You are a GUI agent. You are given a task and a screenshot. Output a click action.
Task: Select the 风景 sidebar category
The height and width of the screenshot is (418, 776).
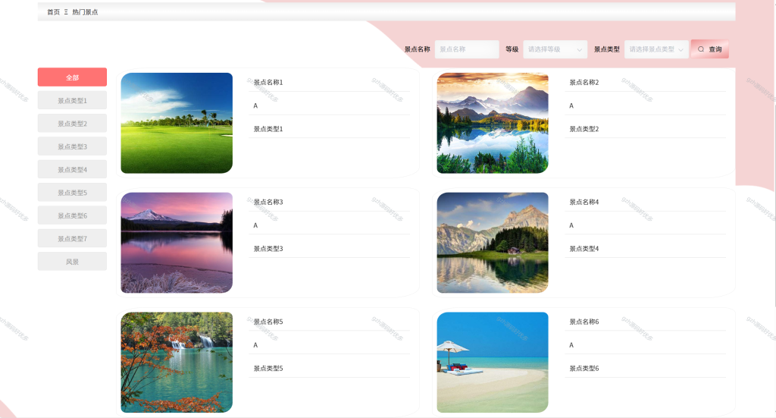(x=72, y=262)
